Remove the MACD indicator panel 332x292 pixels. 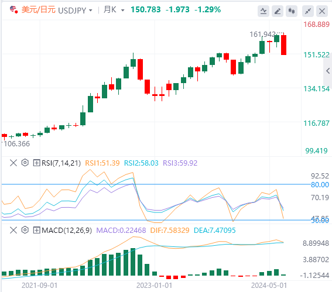point(13,230)
